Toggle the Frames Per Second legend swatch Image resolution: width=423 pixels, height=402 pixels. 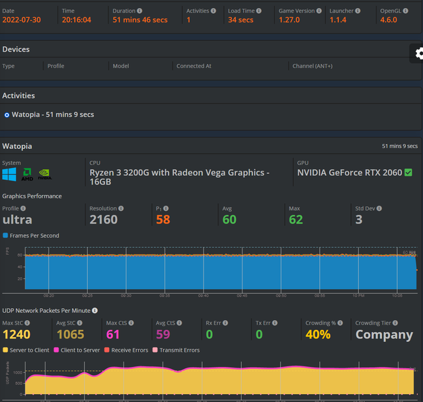pyautogui.click(x=5, y=235)
